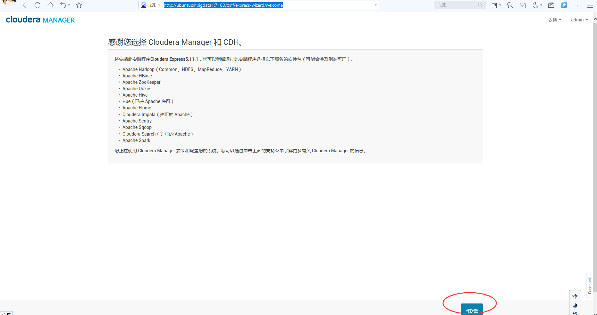Click the Apache Flume list entry
This screenshot has width=597, height=315.
click(137, 108)
